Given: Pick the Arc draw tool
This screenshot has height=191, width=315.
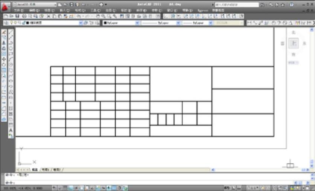Looking at the screenshot, I should click(11, 59).
